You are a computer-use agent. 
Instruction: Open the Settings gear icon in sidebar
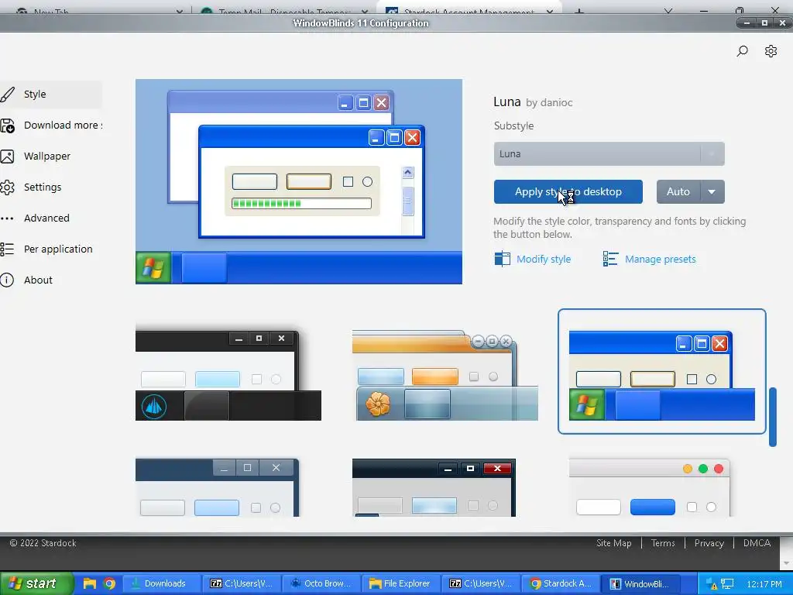pos(7,187)
